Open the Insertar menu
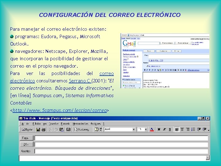Image resolution: width=221 pixels, height=166 pixels. [54, 124]
